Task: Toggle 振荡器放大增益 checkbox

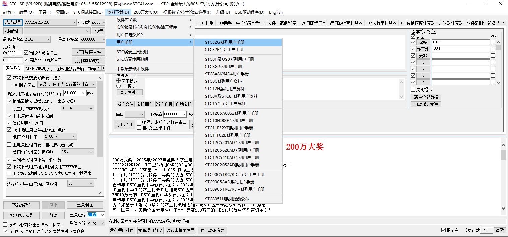Action: pos(41,101)
